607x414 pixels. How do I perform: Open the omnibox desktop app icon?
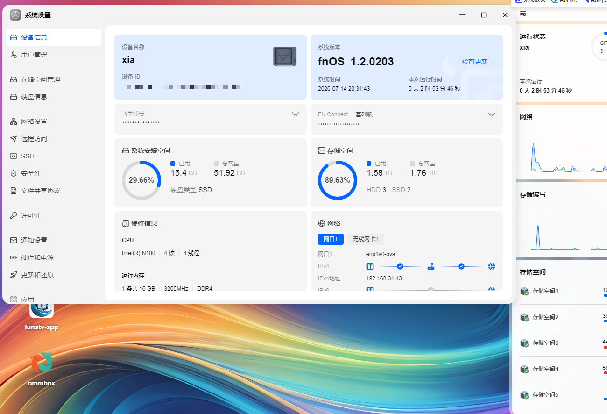tap(42, 363)
